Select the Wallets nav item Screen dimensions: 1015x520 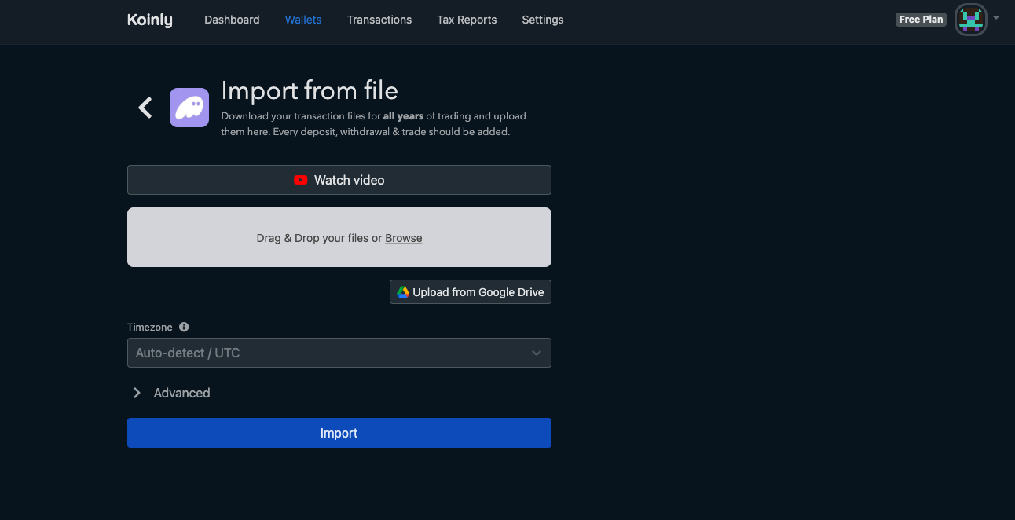click(303, 20)
